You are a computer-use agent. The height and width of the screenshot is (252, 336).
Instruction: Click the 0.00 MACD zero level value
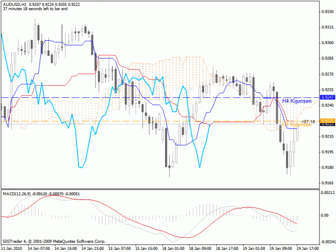click(325, 215)
